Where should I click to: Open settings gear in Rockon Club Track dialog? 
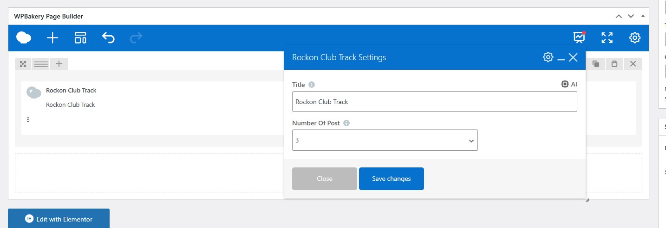pos(548,57)
